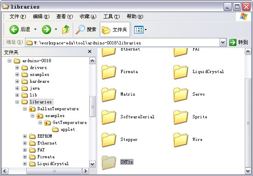Open the Back button history dropdown arrow
The image size is (253, 176).
35,29
